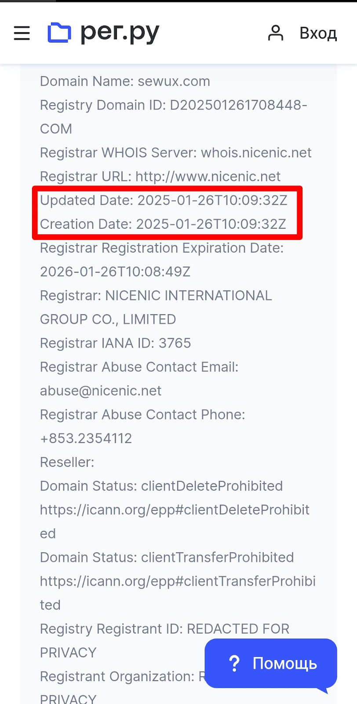Click the abuse phone number +853.2354112
357x704 pixels.
click(x=86, y=438)
